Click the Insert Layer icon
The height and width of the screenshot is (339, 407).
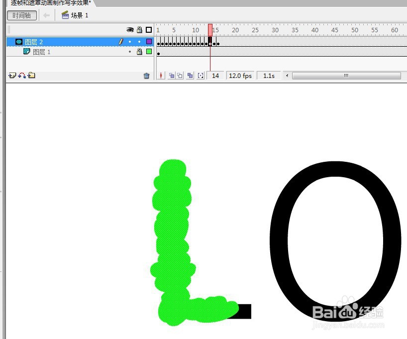11,75
